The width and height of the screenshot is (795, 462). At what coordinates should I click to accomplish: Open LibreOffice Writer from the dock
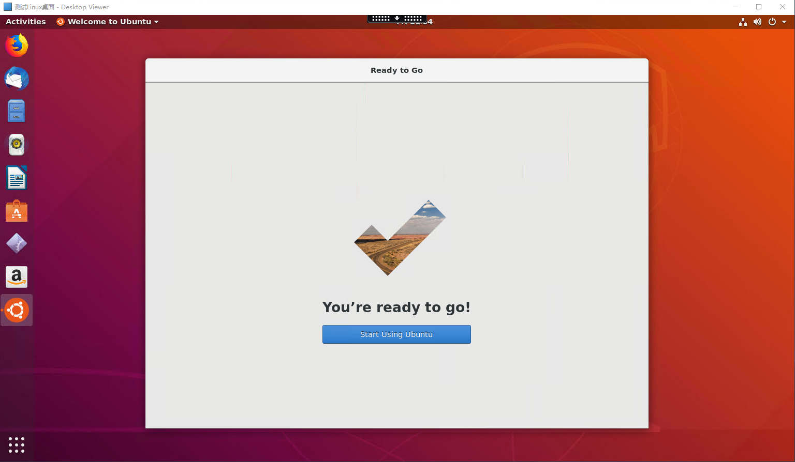click(16, 177)
